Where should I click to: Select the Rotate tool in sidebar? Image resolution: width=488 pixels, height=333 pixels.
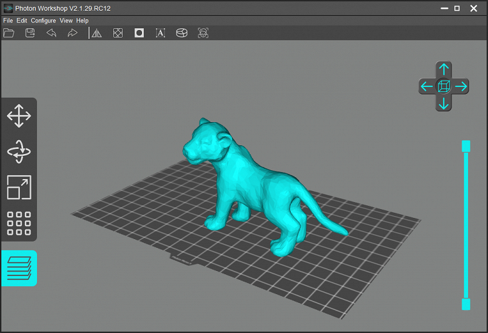click(19, 151)
